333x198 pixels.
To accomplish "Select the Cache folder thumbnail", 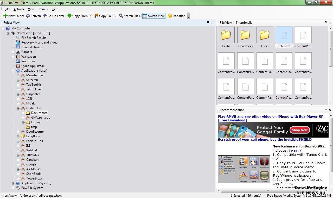I will click(x=226, y=35).
